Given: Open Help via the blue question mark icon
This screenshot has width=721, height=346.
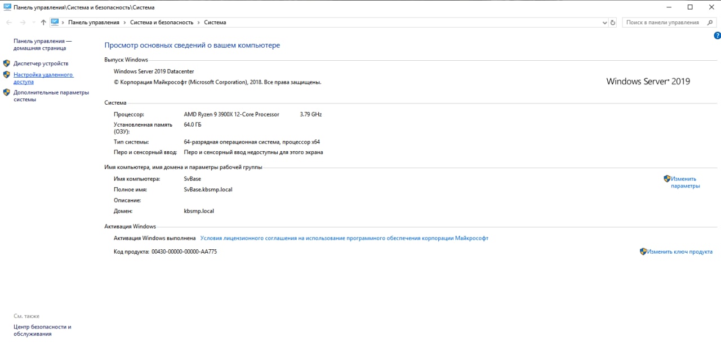Looking at the screenshot, I should pyautogui.click(x=717, y=35).
